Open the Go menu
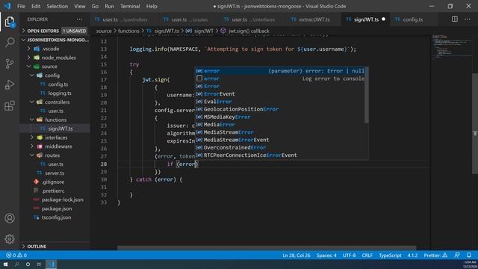The image size is (478, 269). pos(95,6)
